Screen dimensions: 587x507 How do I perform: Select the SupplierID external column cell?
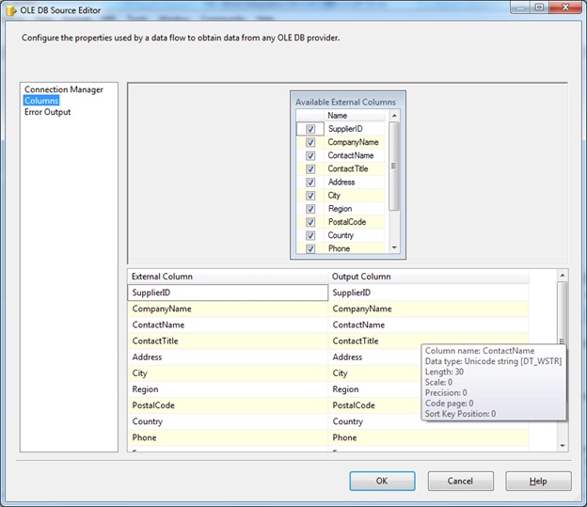(228, 293)
